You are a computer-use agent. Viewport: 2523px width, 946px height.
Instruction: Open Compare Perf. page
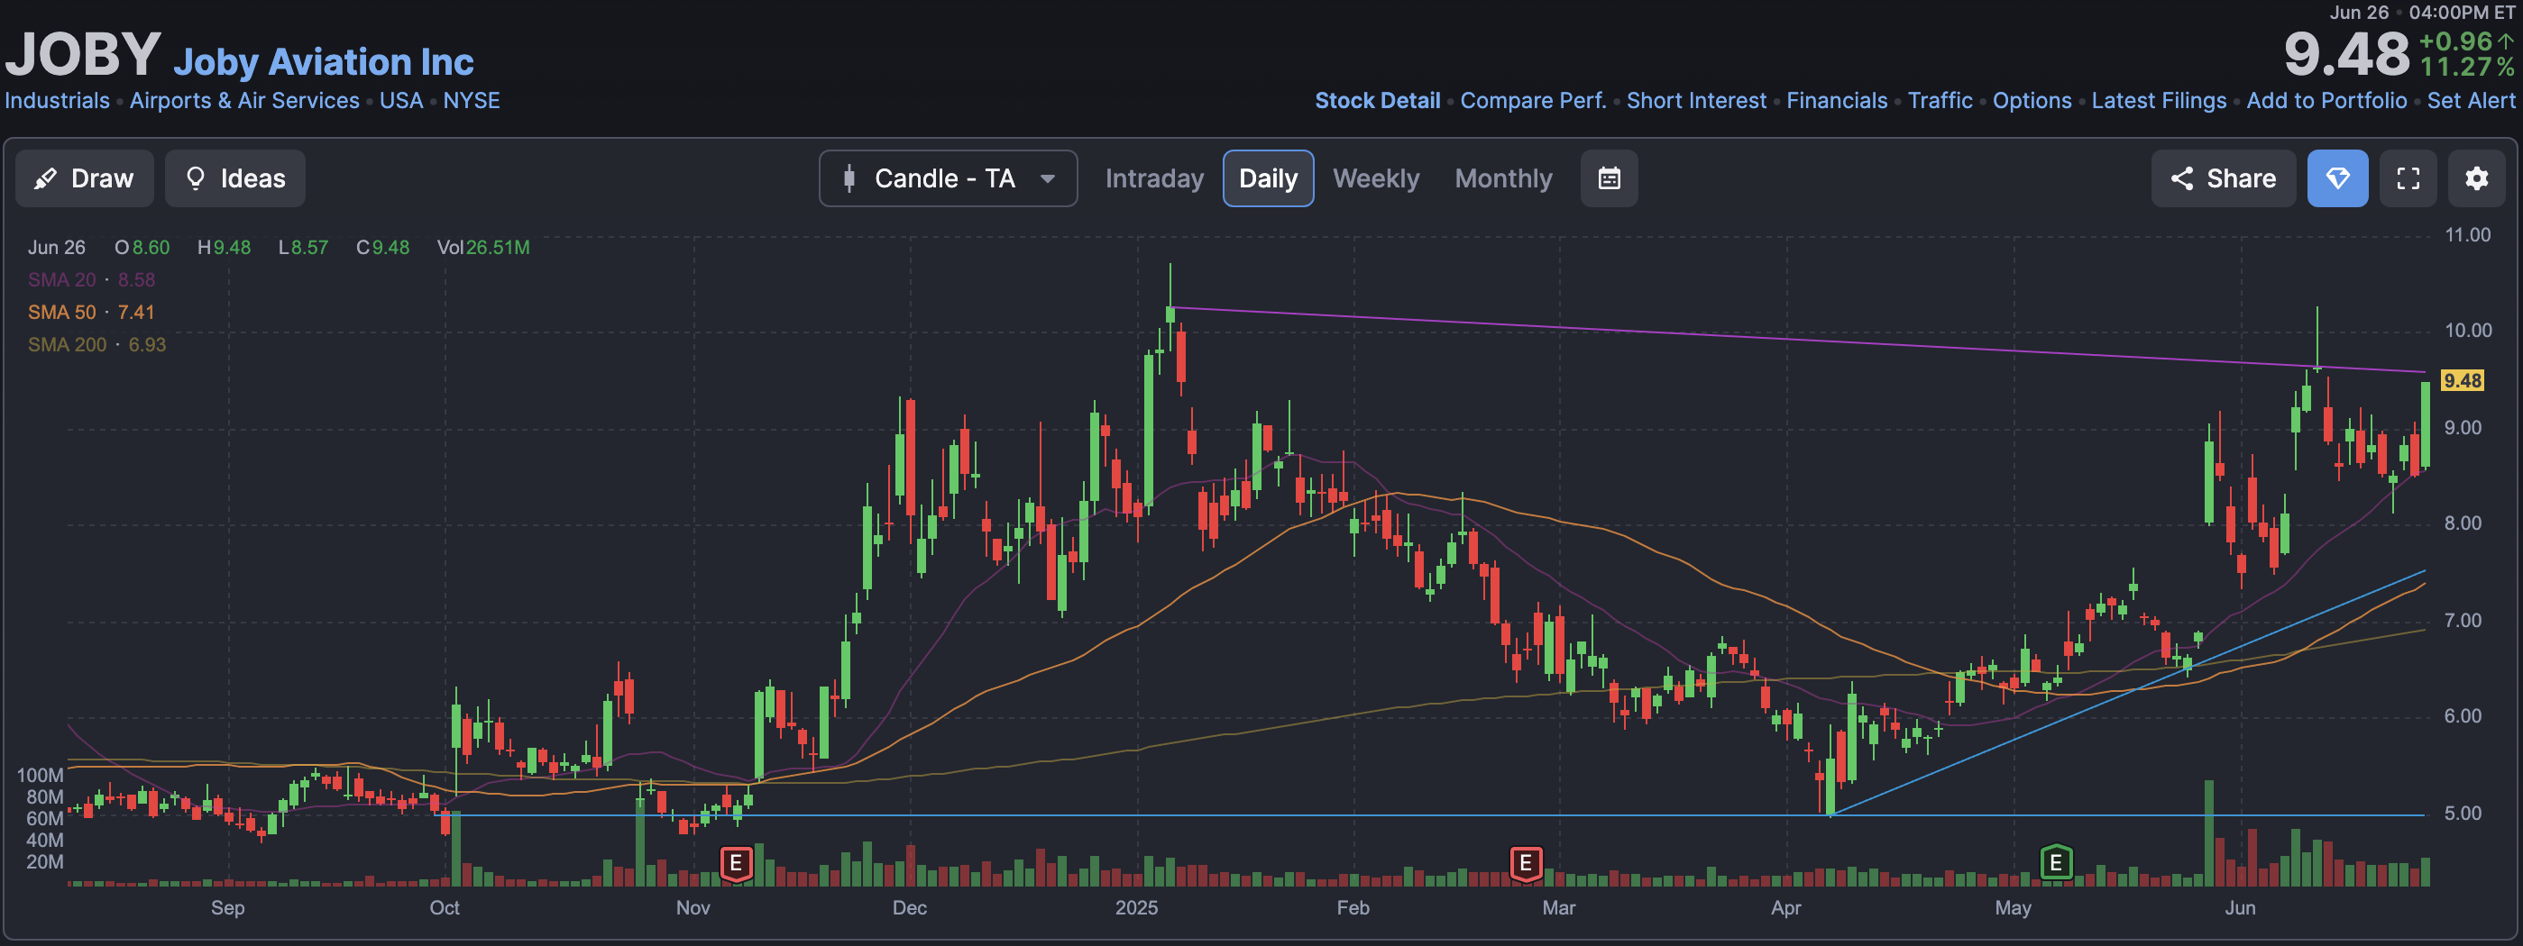click(x=1533, y=100)
